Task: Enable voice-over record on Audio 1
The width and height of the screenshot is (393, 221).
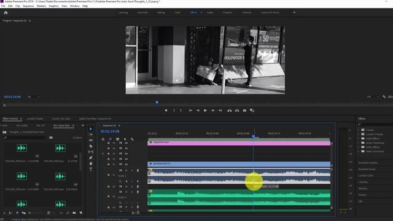Action: coord(138,171)
